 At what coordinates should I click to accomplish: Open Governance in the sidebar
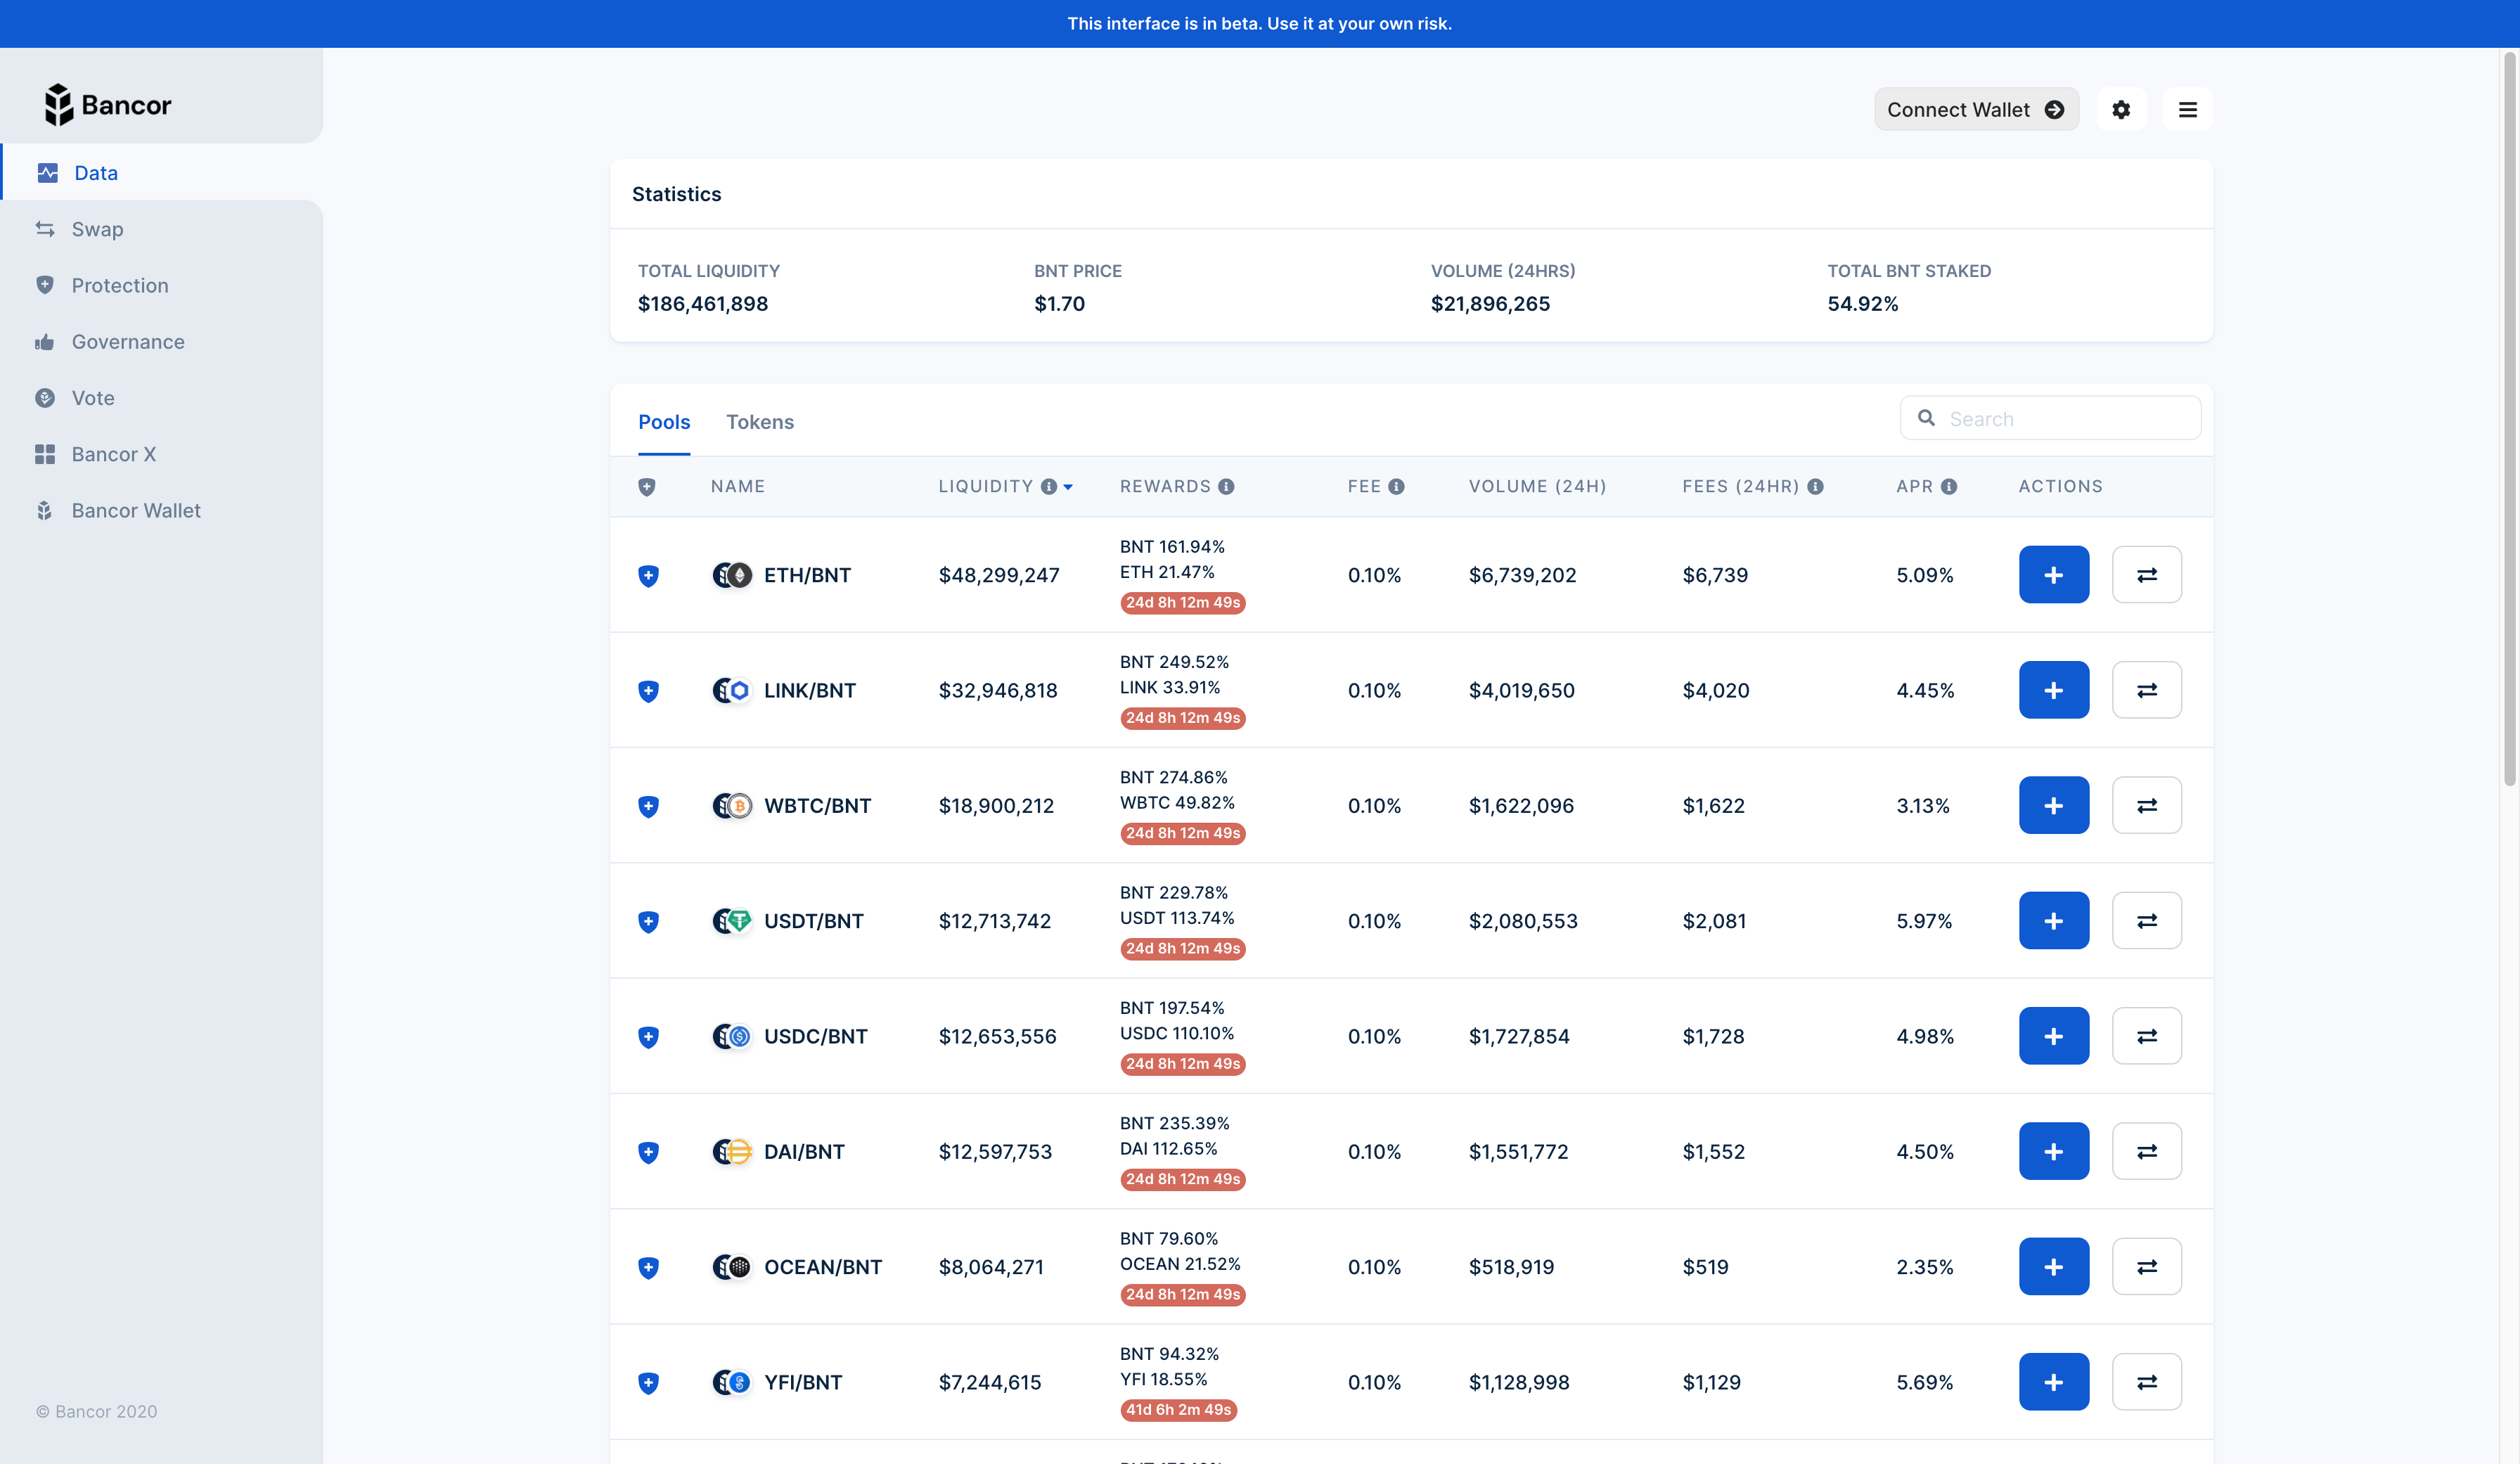click(x=162, y=341)
